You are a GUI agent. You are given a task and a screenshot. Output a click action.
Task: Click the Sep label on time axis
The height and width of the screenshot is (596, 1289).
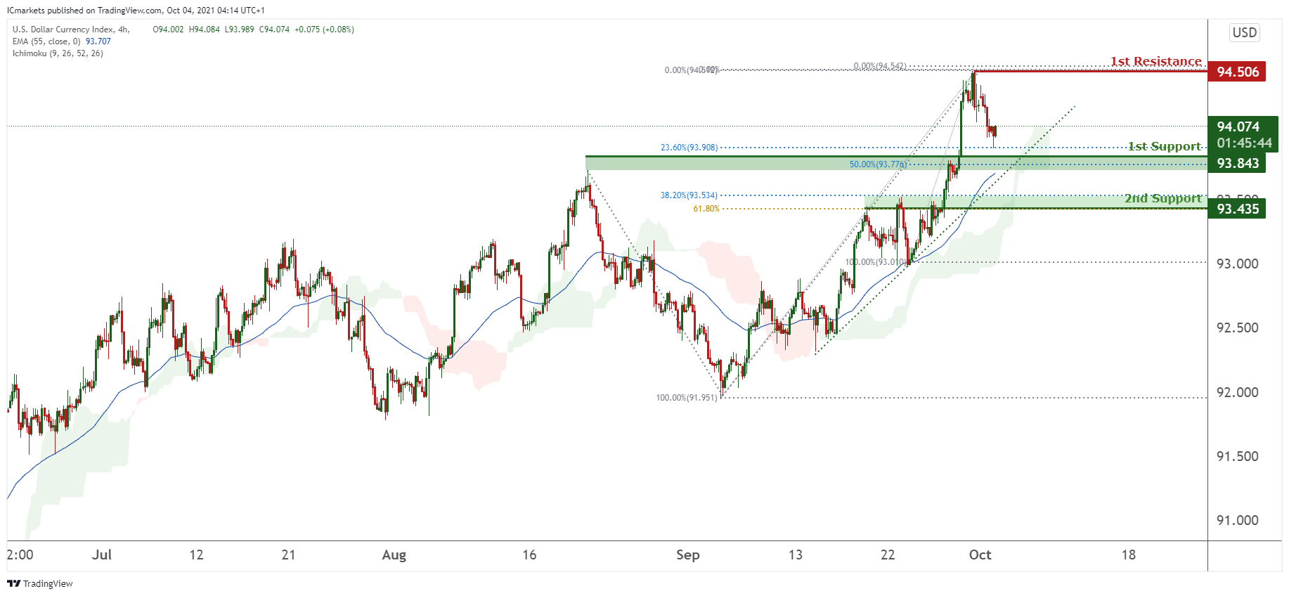point(688,555)
